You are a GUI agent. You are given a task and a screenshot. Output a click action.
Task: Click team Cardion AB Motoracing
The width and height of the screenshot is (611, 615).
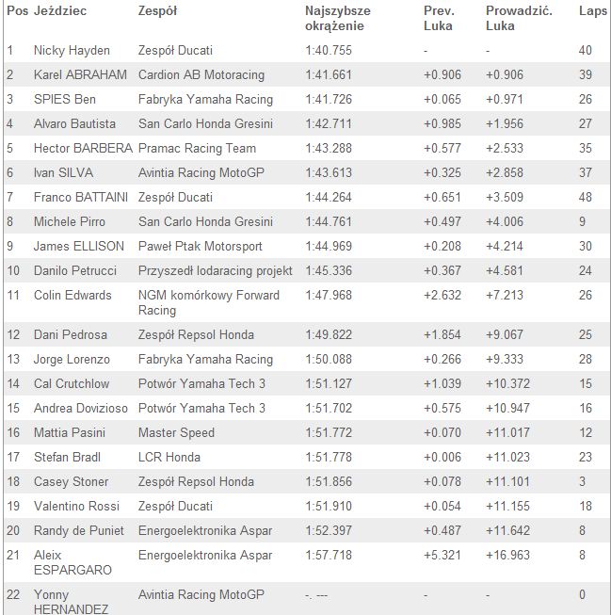click(x=201, y=74)
